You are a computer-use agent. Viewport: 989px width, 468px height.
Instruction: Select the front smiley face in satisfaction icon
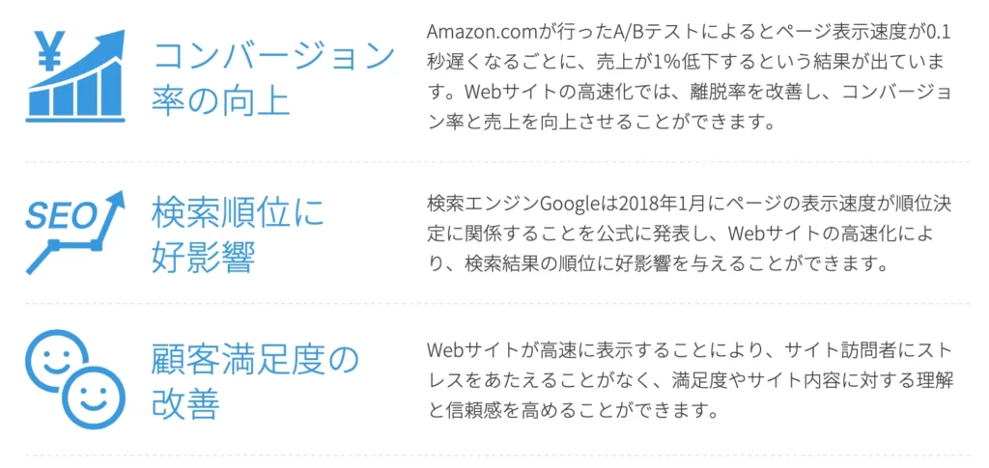tap(94, 398)
